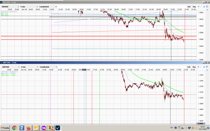
Task: Click 1.2780 price label on GBP/USD axis
Action: click(201, 75)
